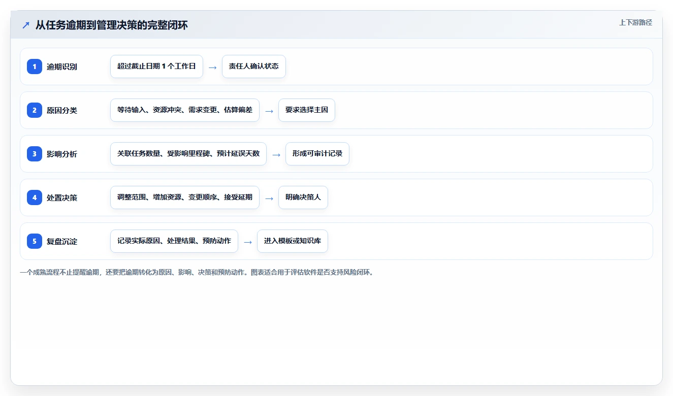Select step number 2 badge
The height and width of the screenshot is (396, 673).
tap(35, 110)
